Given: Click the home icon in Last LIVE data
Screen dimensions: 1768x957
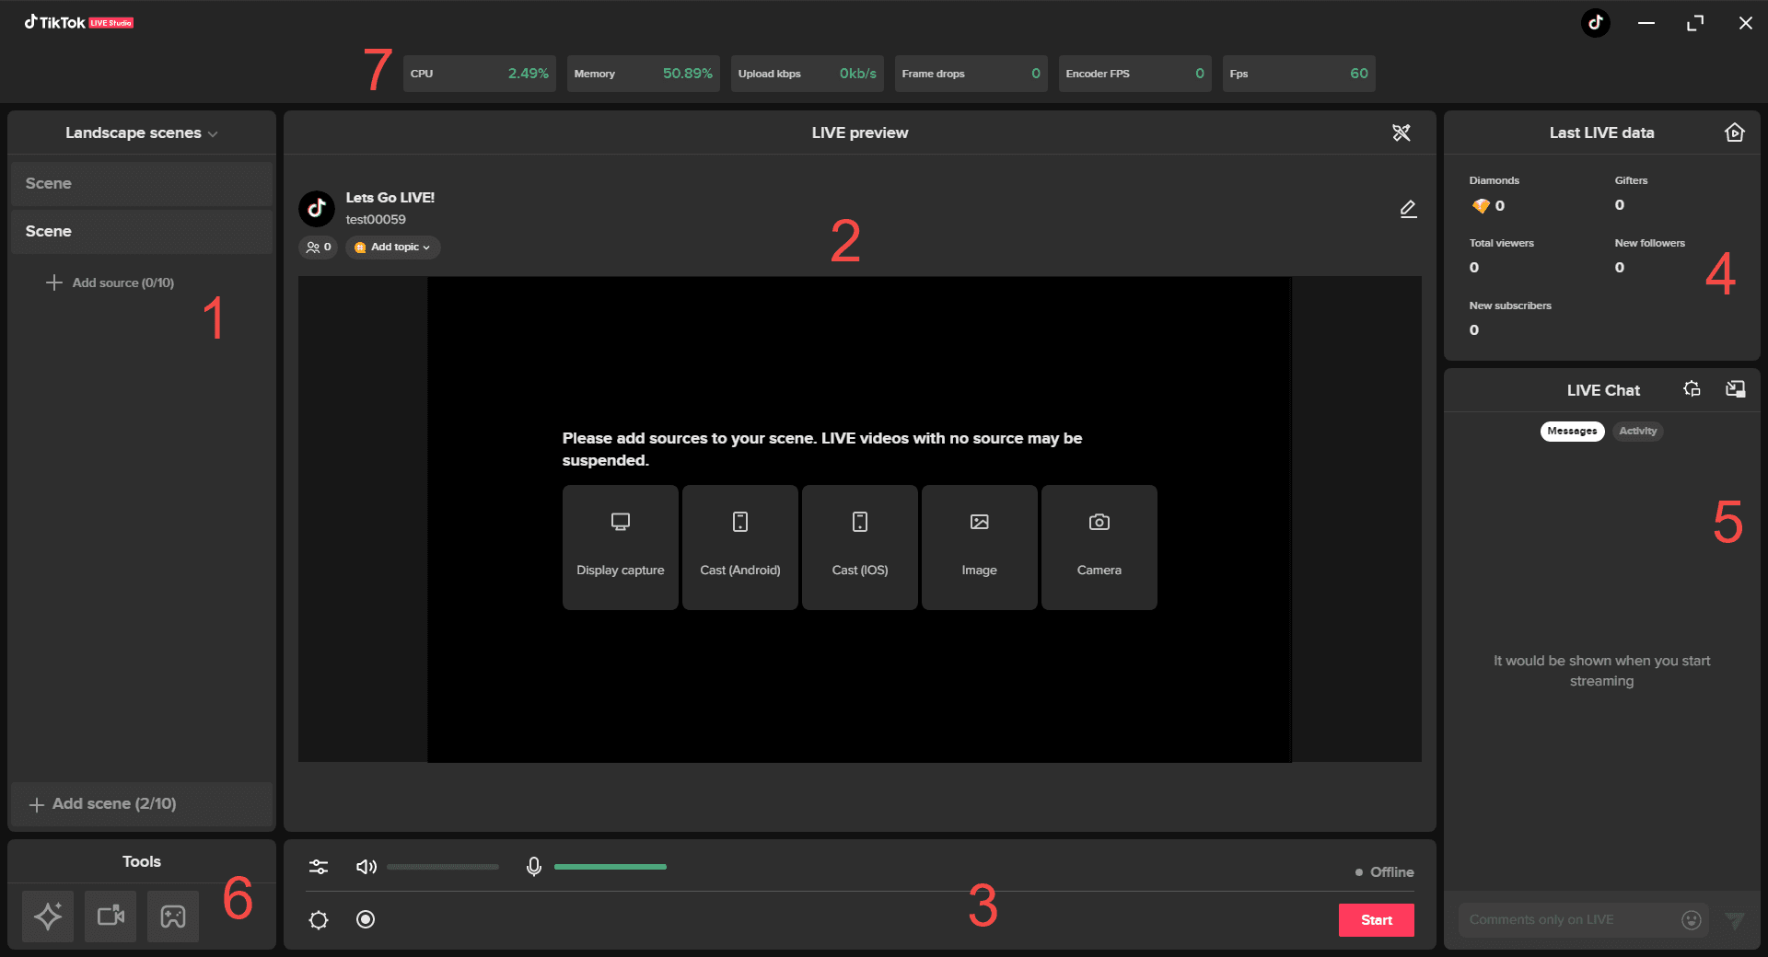Looking at the screenshot, I should [x=1734, y=133].
